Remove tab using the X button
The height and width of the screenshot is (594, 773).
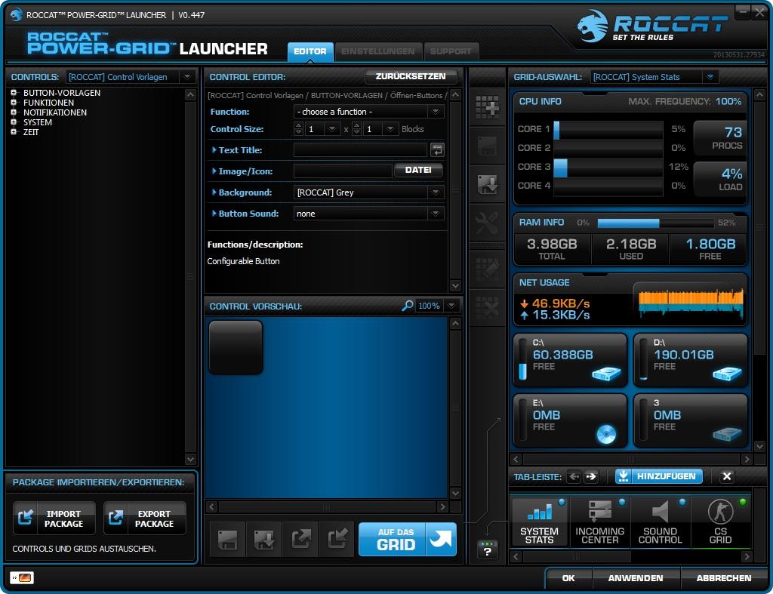coord(726,476)
